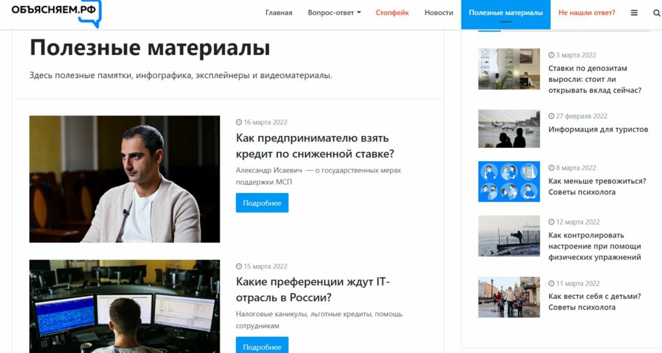Viewport: 662px width, 353px height.
Task: Open the Стопфейк section
Action: (x=392, y=13)
